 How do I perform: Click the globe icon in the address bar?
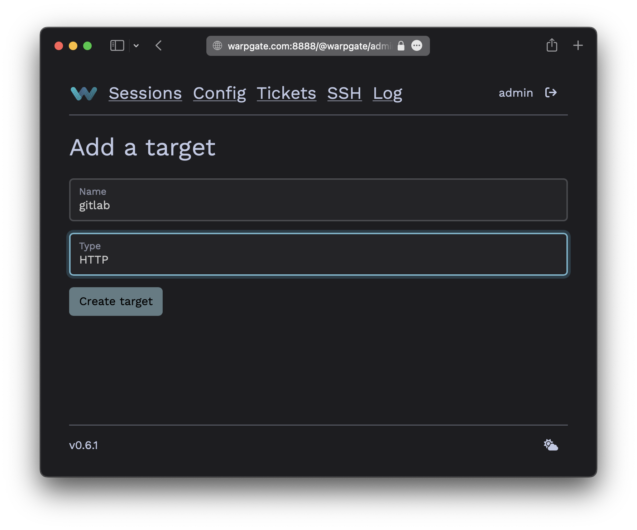(217, 46)
